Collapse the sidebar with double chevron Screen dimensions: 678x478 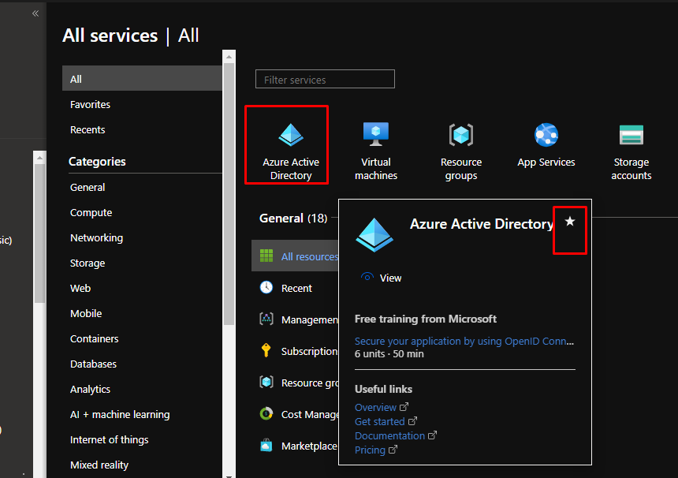click(35, 13)
